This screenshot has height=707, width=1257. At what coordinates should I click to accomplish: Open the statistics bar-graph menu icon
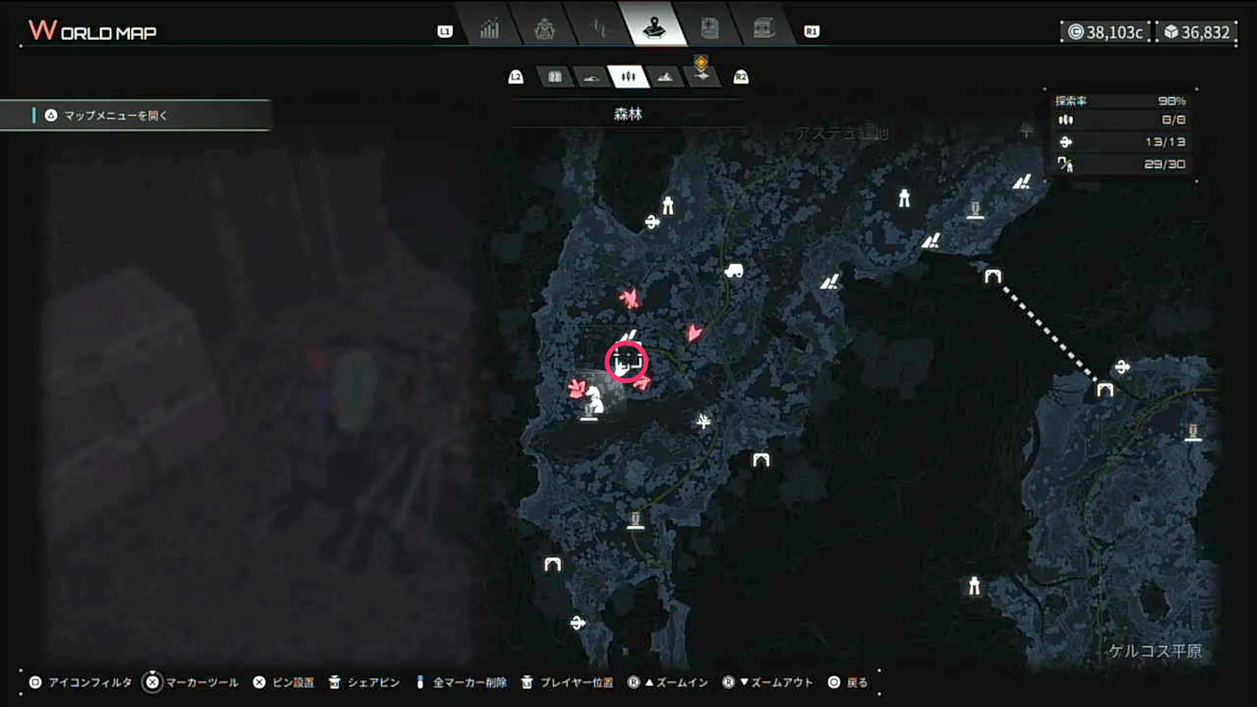[x=490, y=29]
